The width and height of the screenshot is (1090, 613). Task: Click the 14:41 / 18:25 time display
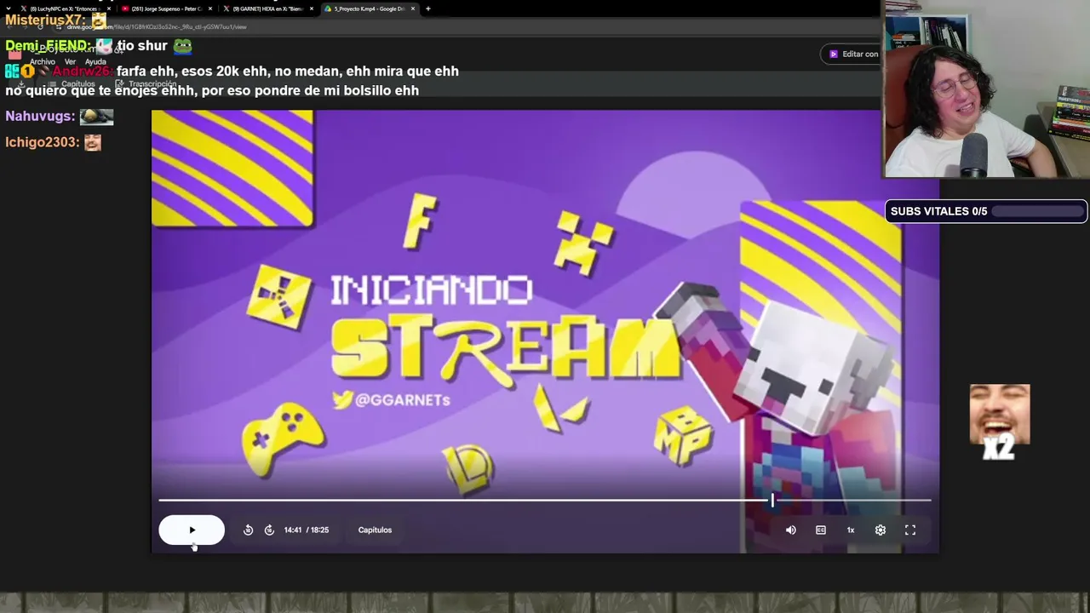pos(307,530)
